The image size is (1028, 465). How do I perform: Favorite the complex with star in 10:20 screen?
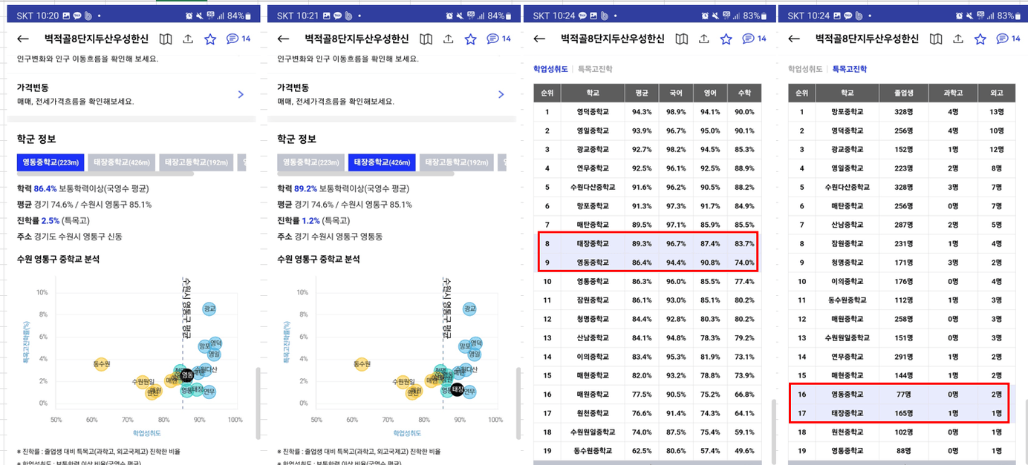click(210, 39)
